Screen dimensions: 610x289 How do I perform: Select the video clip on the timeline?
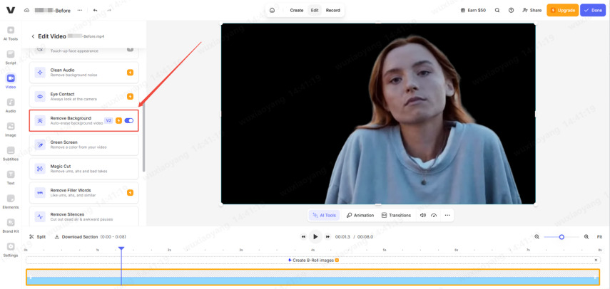[x=313, y=278]
